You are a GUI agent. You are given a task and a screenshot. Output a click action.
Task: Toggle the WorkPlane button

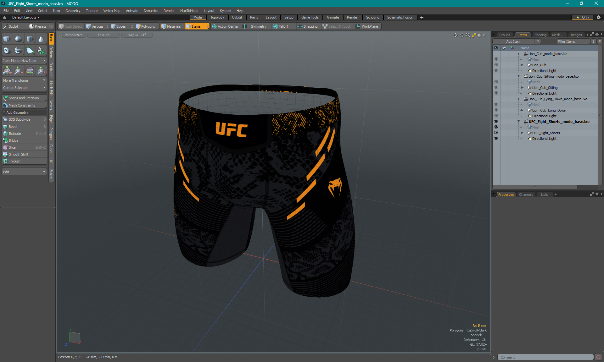point(367,26)
